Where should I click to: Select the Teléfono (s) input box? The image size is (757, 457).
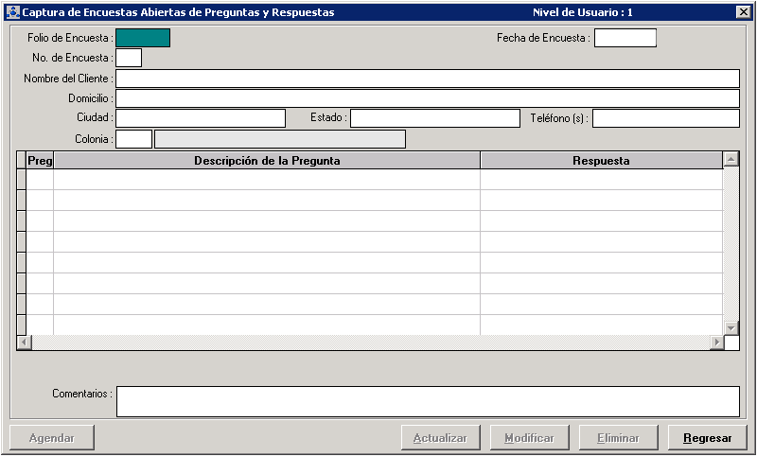coord(665,118)
